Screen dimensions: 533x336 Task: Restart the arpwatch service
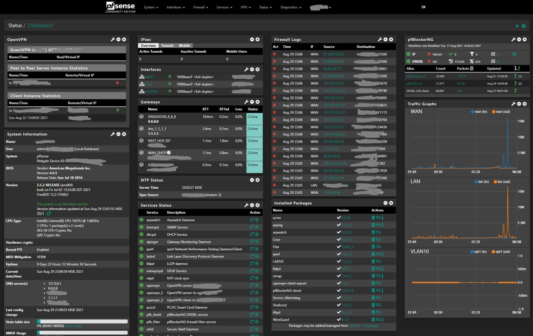[x=252, y=220]
